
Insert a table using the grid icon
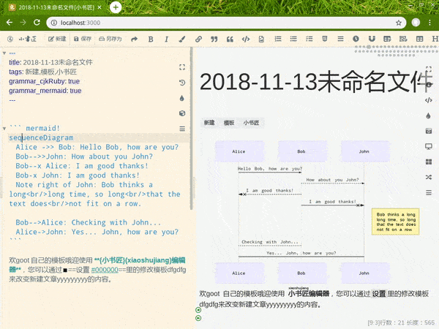[419, 39]
